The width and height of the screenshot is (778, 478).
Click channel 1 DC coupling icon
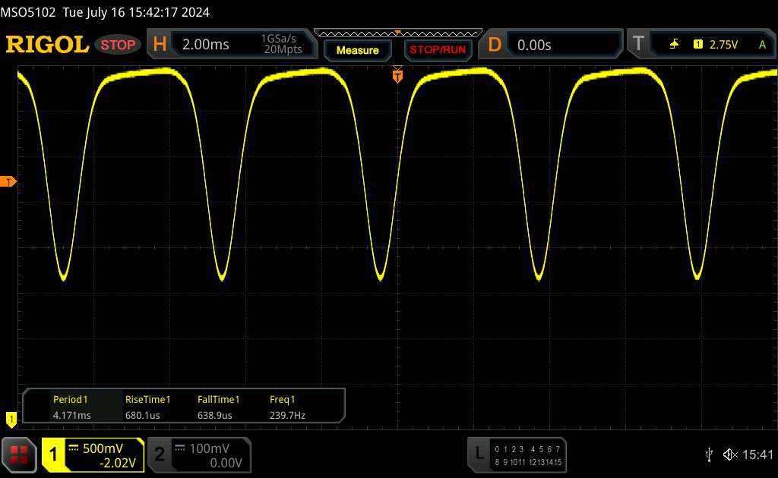tap(74, 448)
